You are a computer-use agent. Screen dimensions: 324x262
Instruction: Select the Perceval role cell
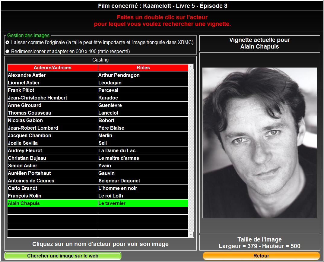pos(143,90)
